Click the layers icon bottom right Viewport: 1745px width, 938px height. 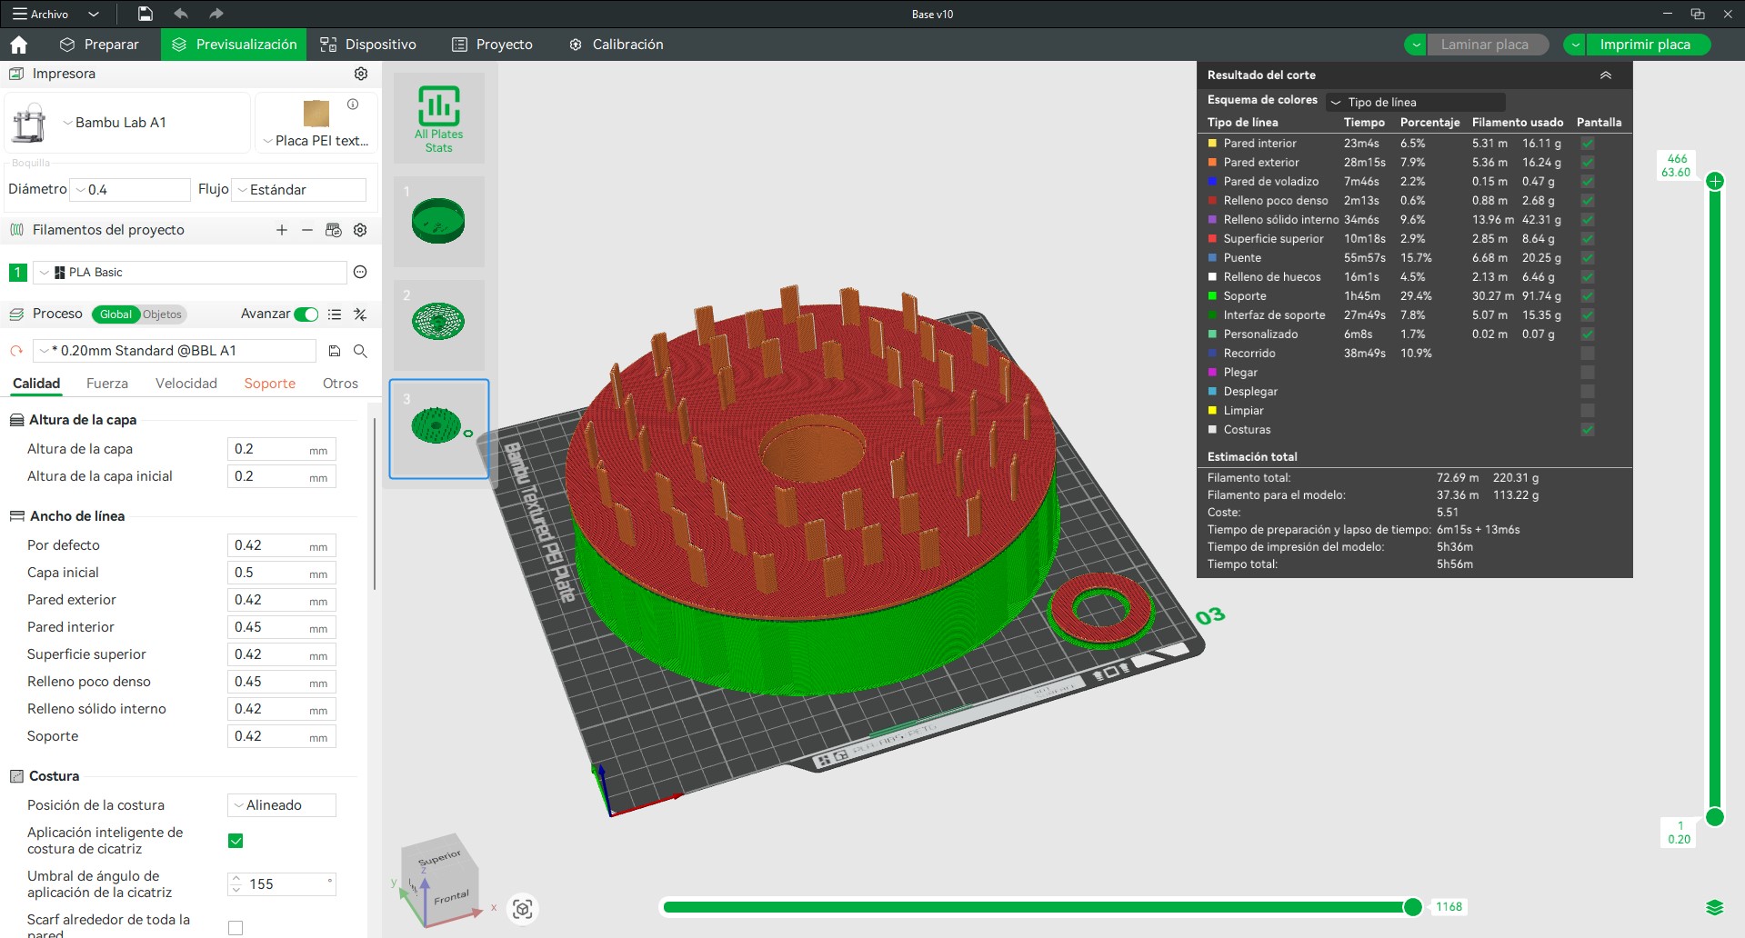[1715, 907]
